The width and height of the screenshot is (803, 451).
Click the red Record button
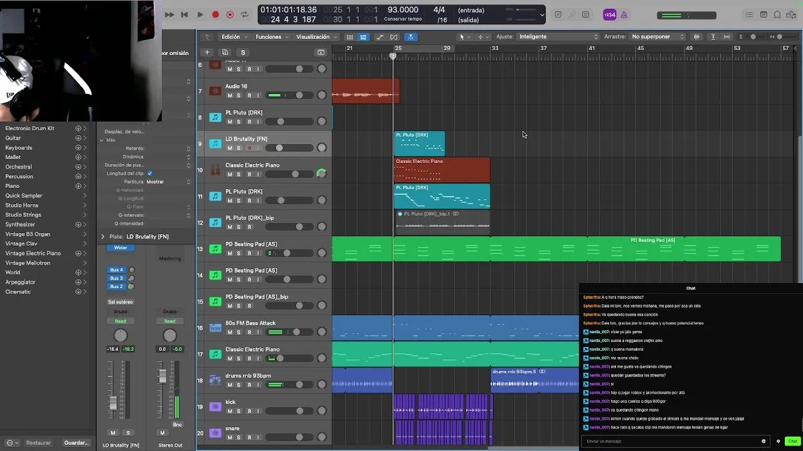[x=215, y=14]
